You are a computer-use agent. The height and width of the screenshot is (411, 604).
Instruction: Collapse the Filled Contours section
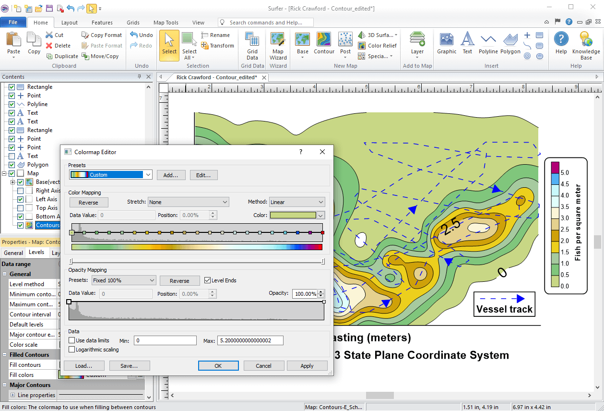coord(4,355)
